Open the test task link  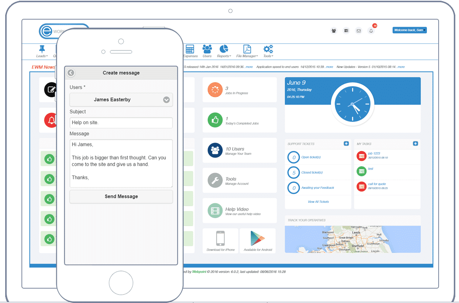tap(371, 168)
